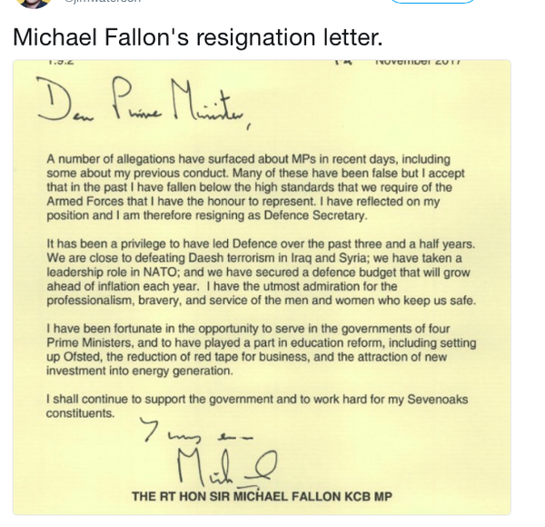The height and width of the screenshot is (527, 545).
Task: Click the tweet text 'Michael Fallon's resignation letter.'
Action: click(197, 38)
